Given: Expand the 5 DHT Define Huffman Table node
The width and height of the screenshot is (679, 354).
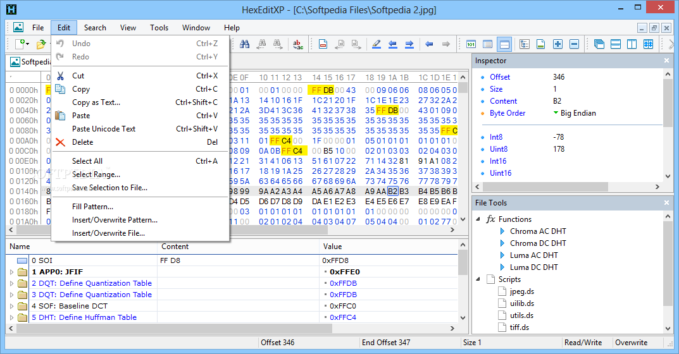Looking at the screenshot, I should [x=11, y=317].
